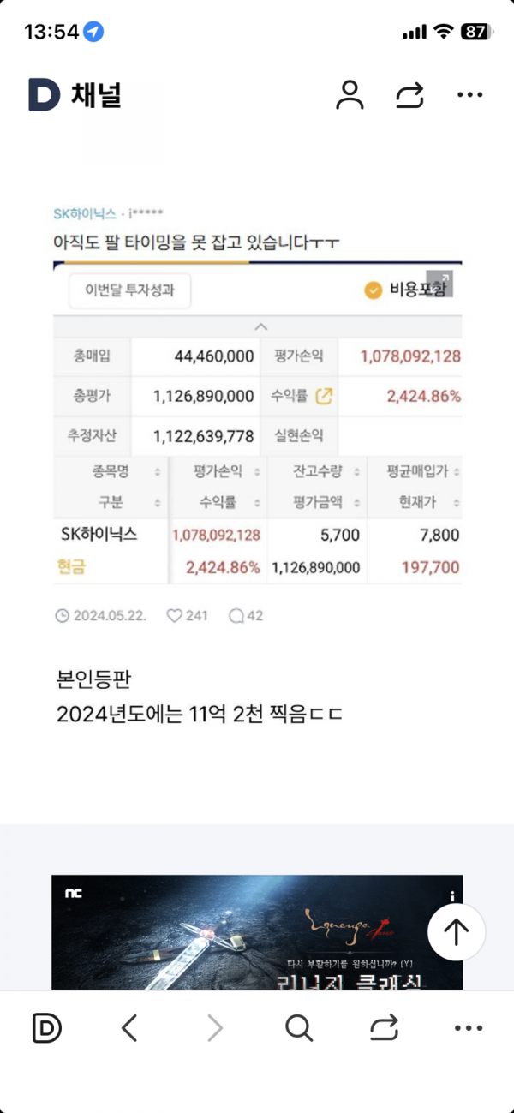Tap the forward arrow in bottom bar
This screenshot has height=1113, width=514.
(214, 1027)
